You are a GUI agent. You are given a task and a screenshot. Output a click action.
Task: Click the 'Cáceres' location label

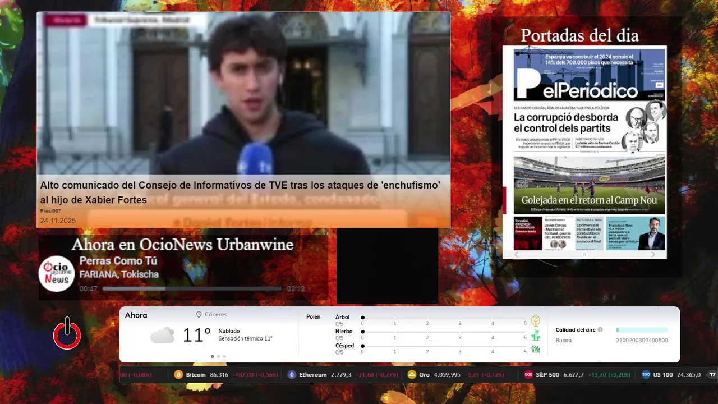point(216,315)
